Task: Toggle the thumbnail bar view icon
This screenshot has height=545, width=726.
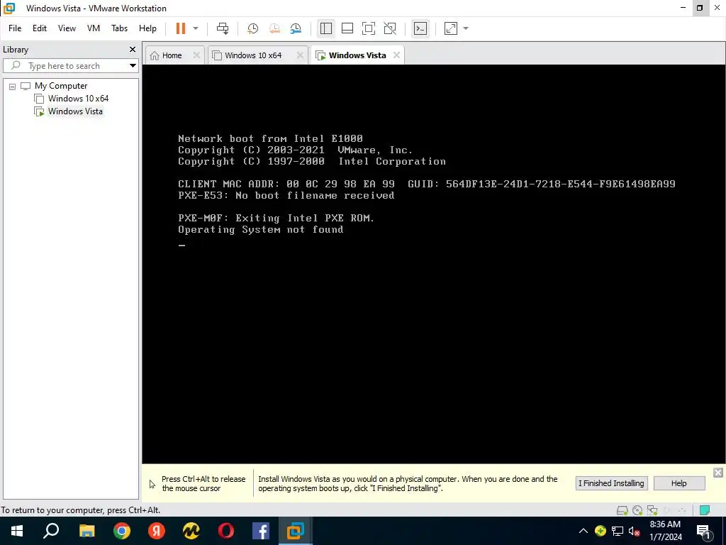Action: 347,28
